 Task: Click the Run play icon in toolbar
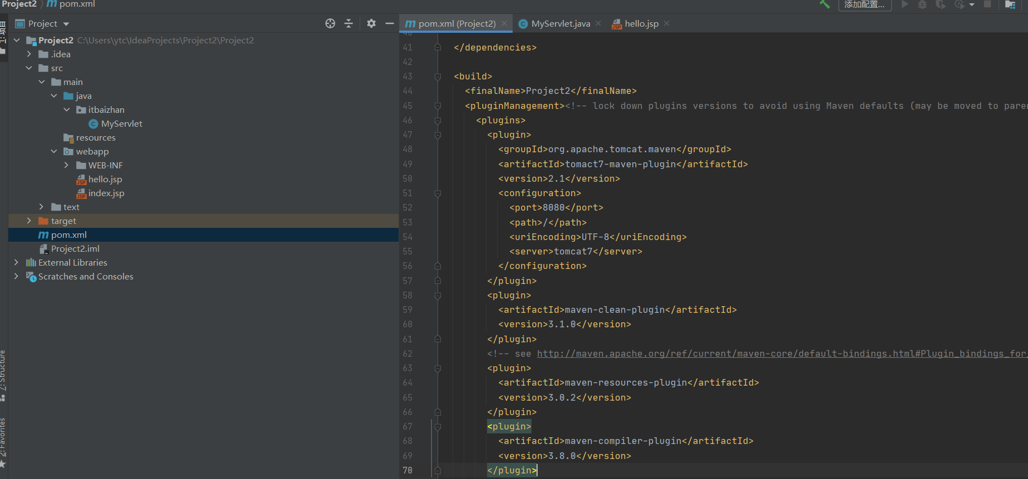pyautogui.click(x=905, y=4)
